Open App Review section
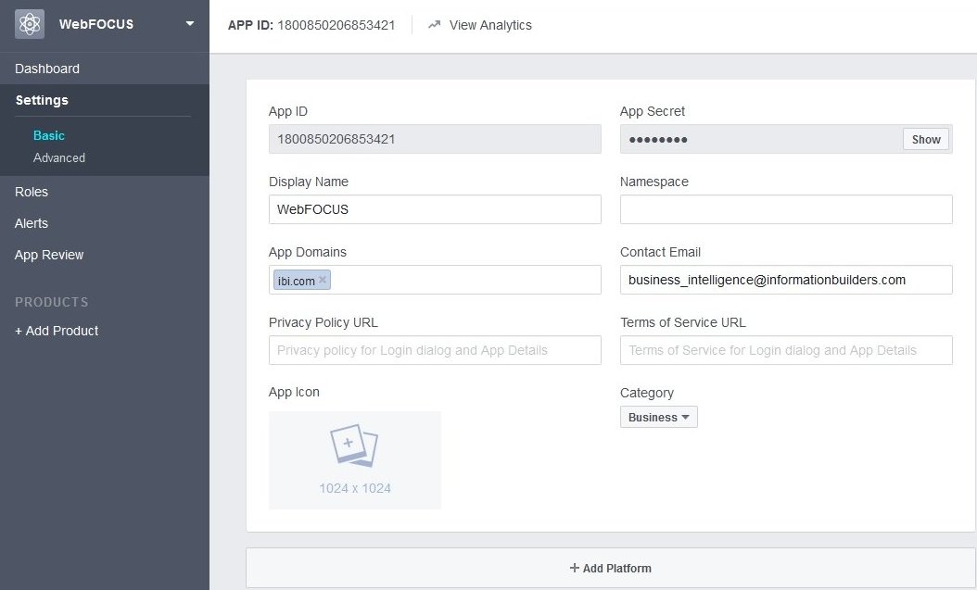Image resolution: width=977 pixels, height=590 pixels. [x=49, y=255]
